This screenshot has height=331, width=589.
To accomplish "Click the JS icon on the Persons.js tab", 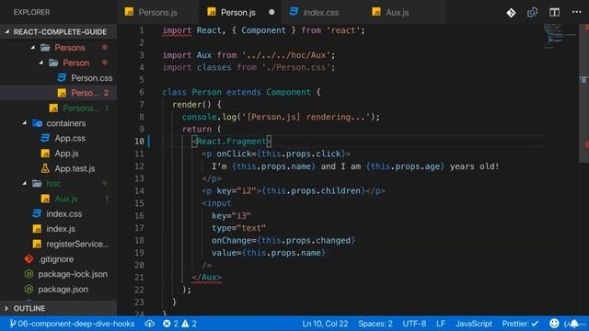I will (129, 12).
